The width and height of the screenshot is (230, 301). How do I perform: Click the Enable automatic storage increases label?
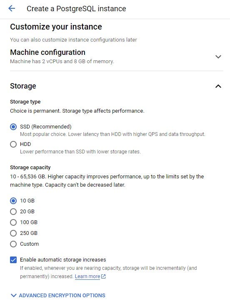coord(63,260)
